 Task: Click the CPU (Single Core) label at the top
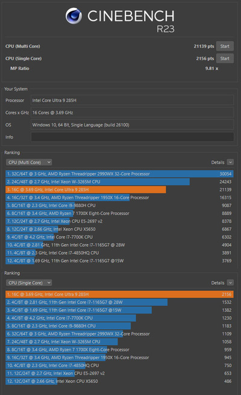23,58
